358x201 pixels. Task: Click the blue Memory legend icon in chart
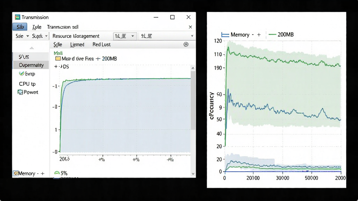pyautogui.click(x=225, y=35)
